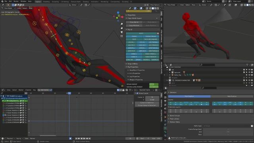Click the Cursor to Selection button
This screenshot has width=254, height=143.
tap(147, 103)
